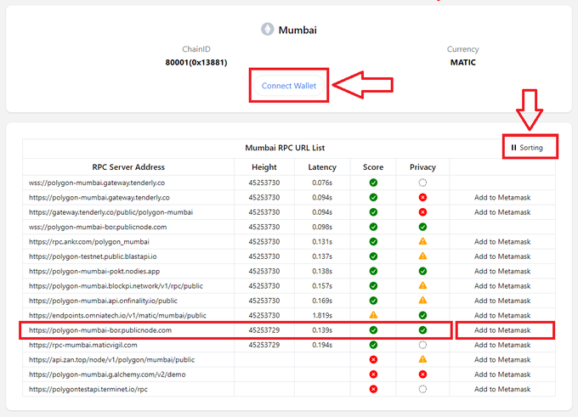The width and height of the screenshot is (578, 417).
Task: Click green privacy check for nodies.app row
Action: 422,271
